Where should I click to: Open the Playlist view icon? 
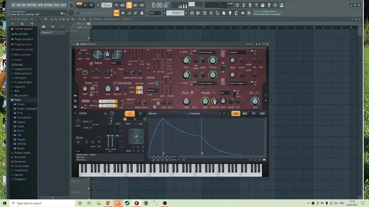pyautogui.click(x=192, y=13)
